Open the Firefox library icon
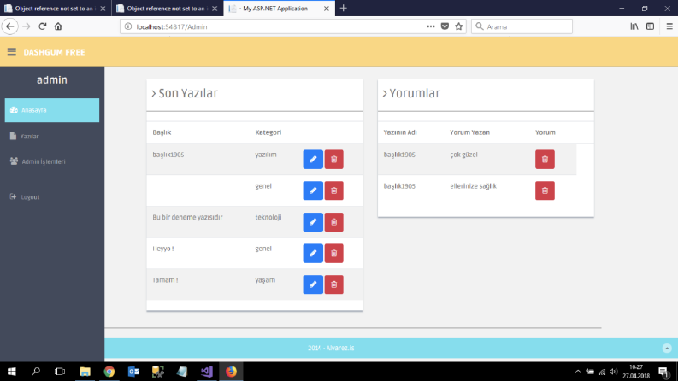The width and height of the screenshot is (678, 381). [x=634, y=26]
